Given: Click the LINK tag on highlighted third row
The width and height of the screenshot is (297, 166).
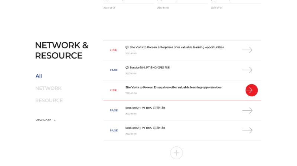Looking at the screenshot, I should click(113, 90).
